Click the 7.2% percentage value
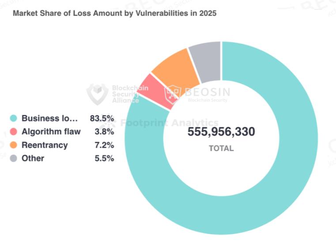 tap(104, 145)
